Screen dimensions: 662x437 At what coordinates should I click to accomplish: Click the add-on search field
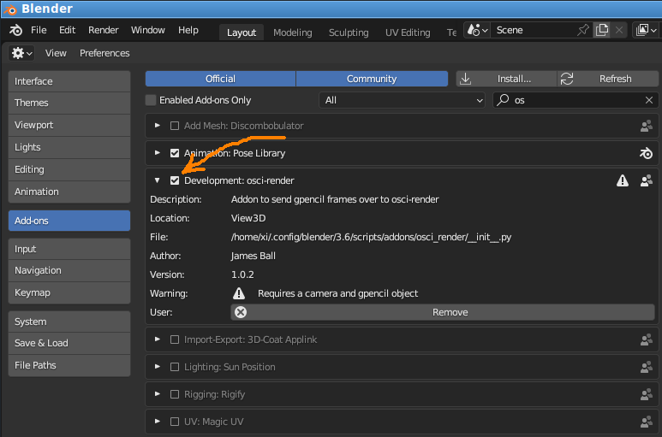(x=576, y=100)
